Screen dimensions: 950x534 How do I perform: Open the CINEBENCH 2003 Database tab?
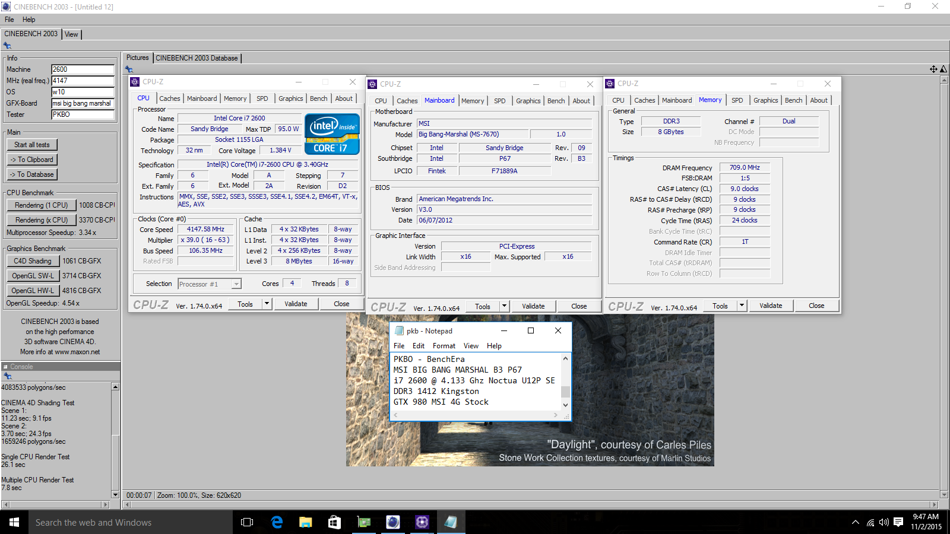(197, 58)
